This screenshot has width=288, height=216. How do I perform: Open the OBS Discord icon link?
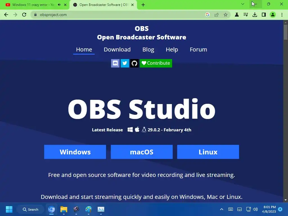(115, 63)
